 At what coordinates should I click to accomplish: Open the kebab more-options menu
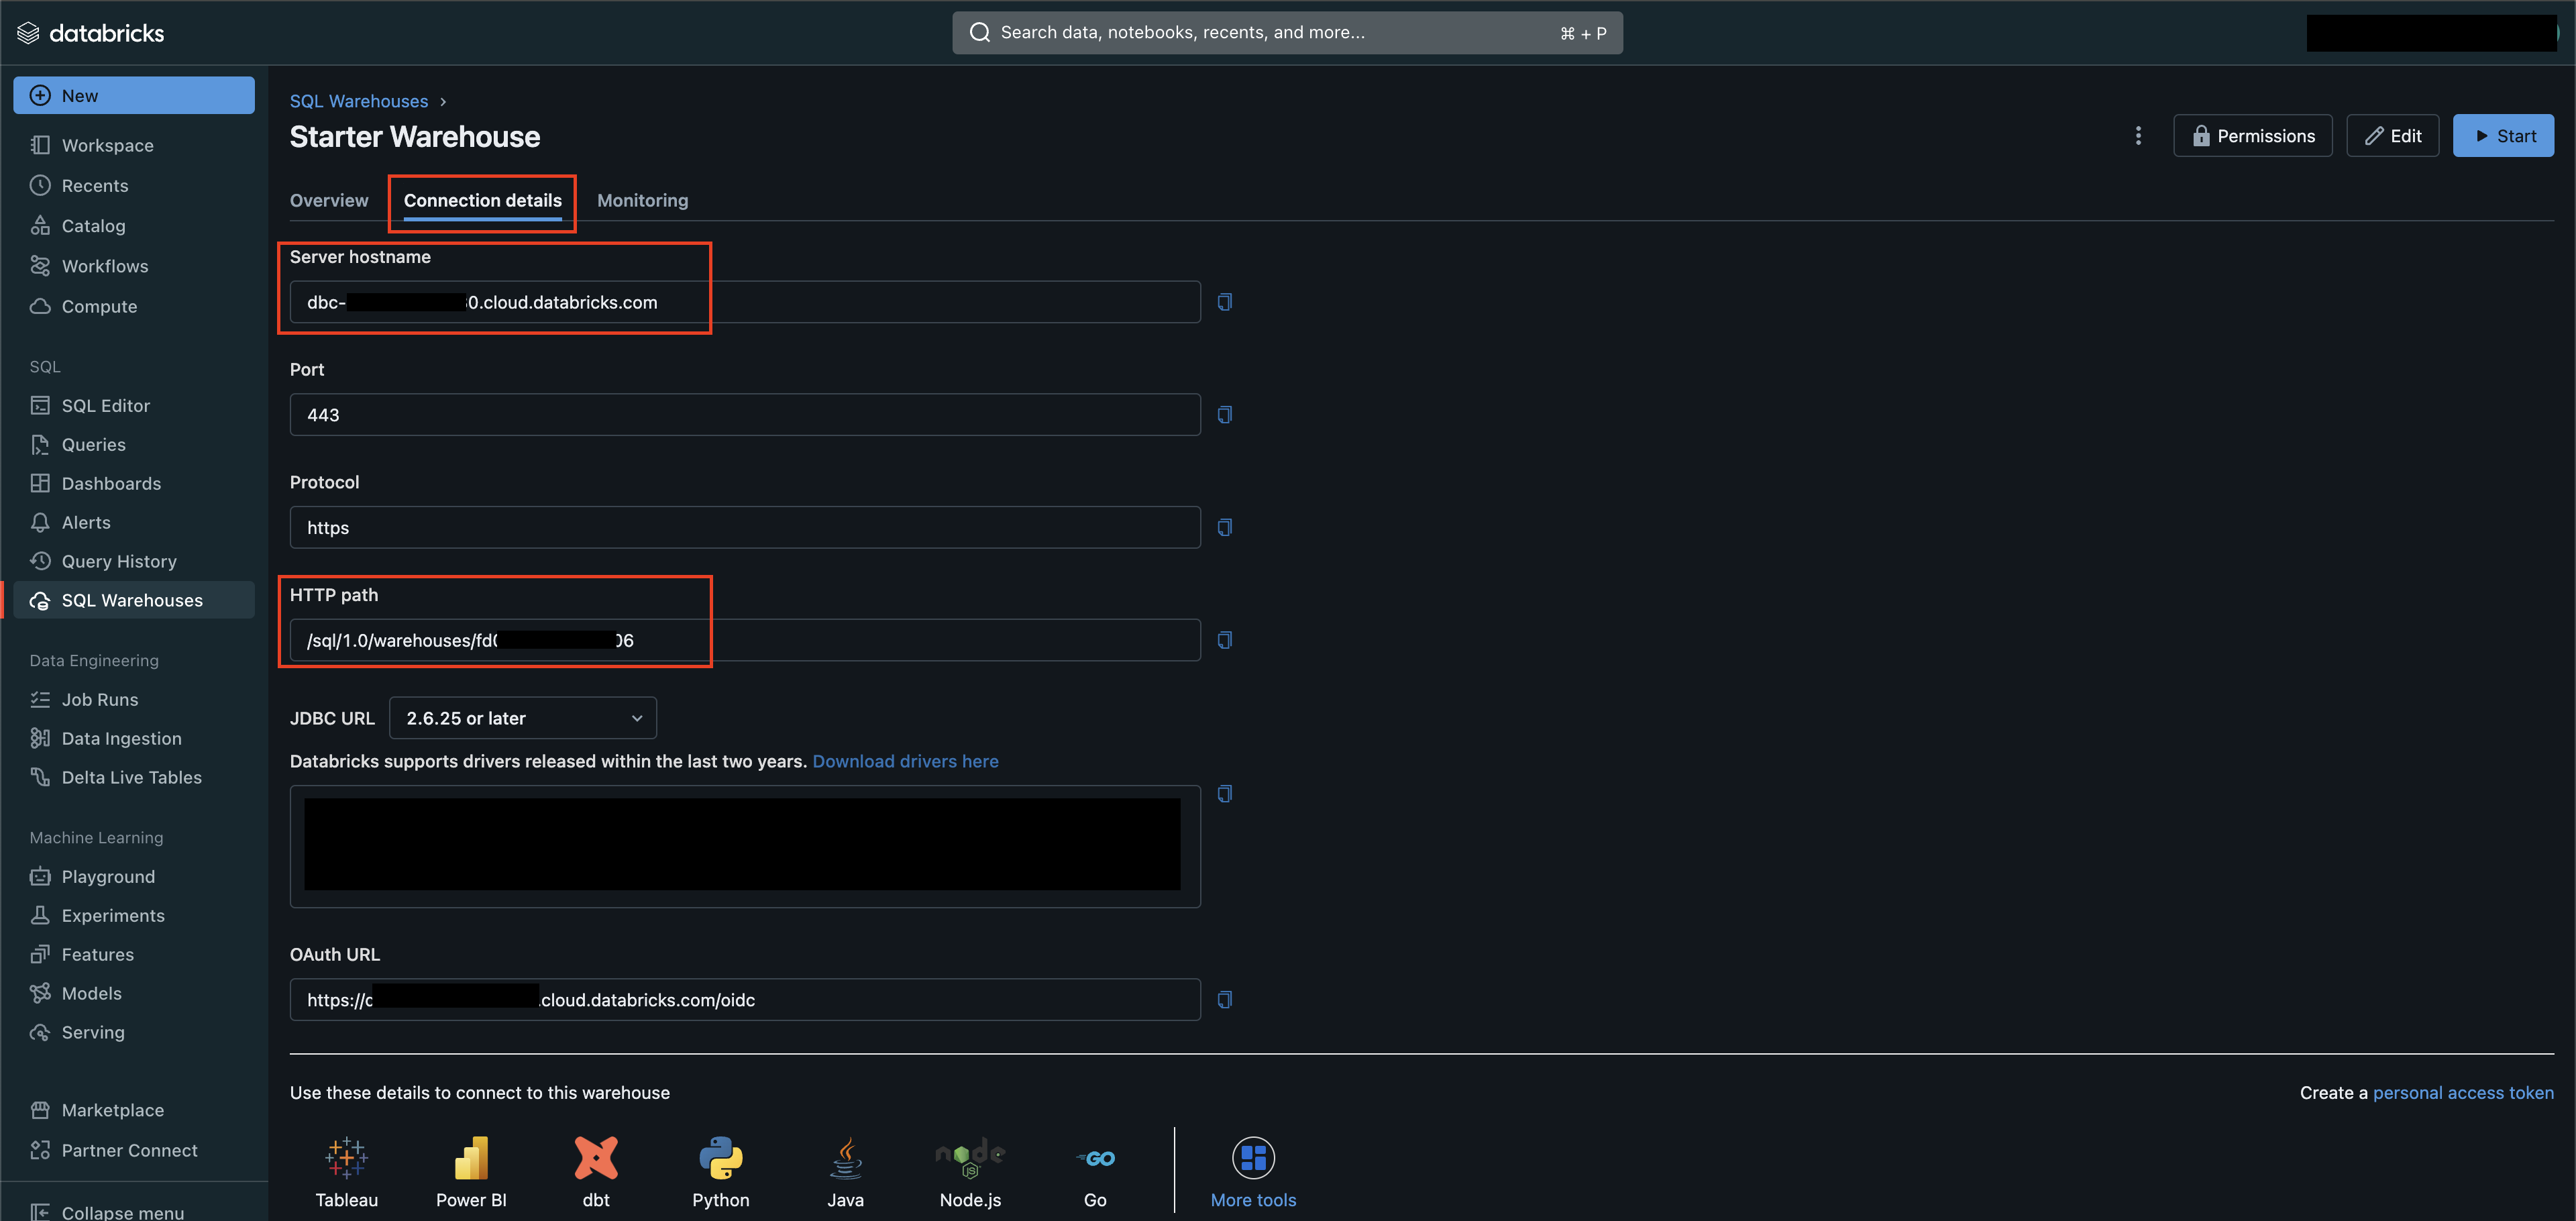click(2138, 136)
